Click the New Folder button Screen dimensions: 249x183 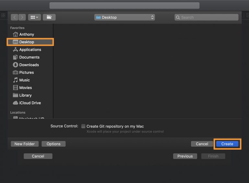coord(25,144)
